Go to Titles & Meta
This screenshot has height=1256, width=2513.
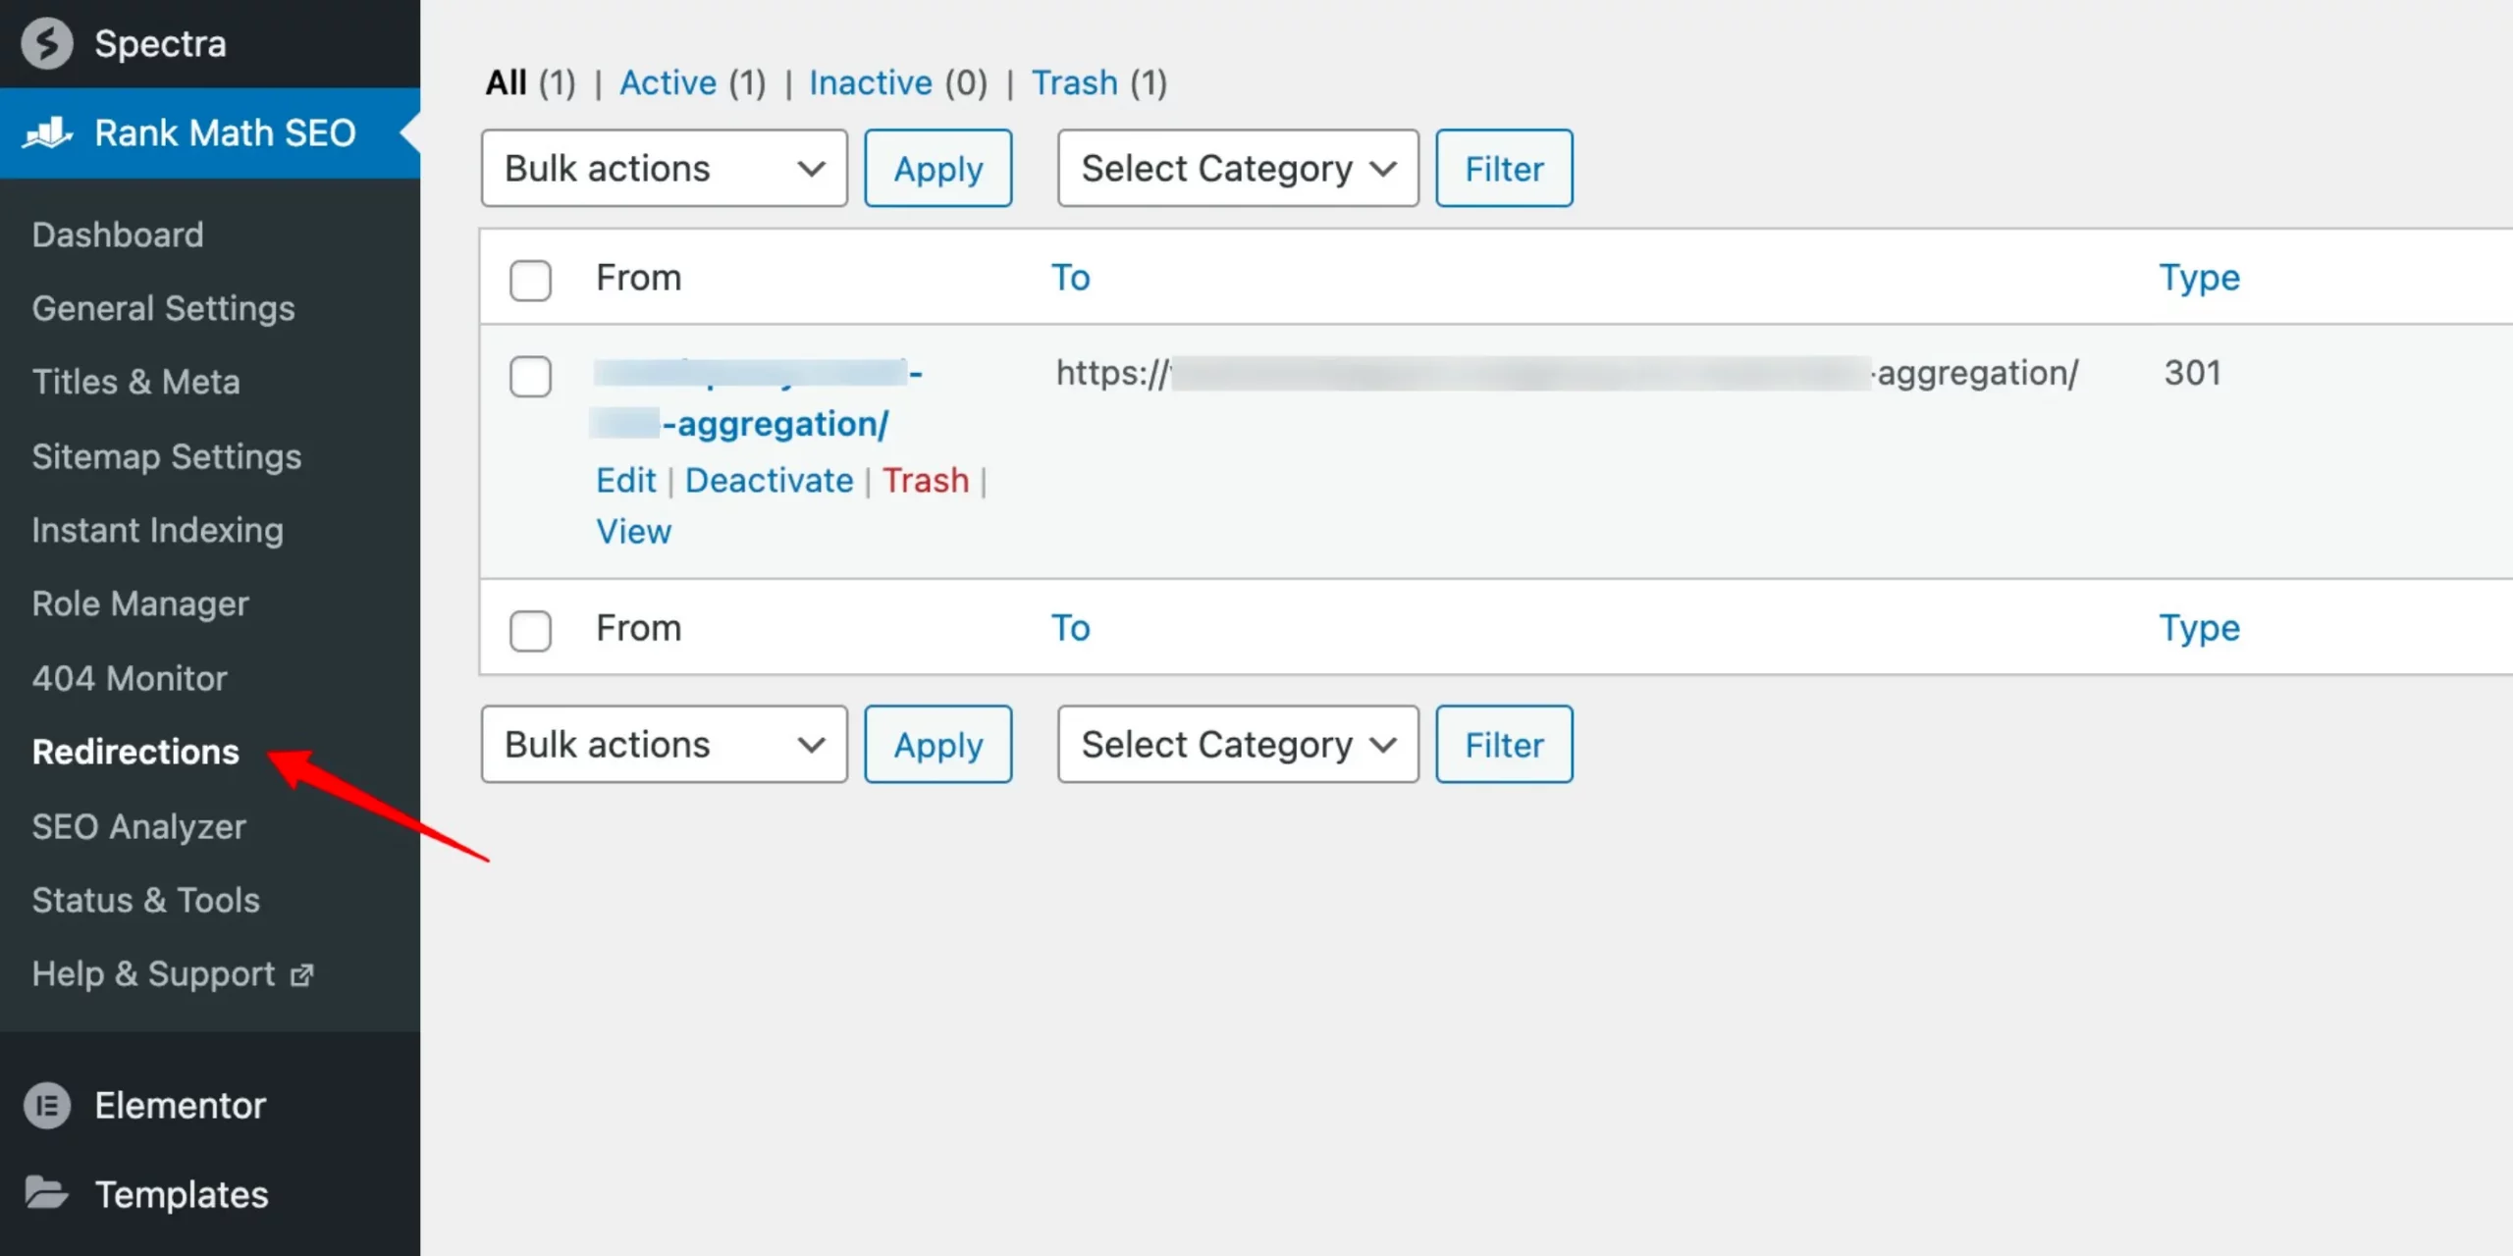[x=135, y=382]
